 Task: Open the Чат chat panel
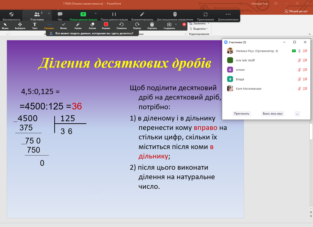click(x=60, y=16)
